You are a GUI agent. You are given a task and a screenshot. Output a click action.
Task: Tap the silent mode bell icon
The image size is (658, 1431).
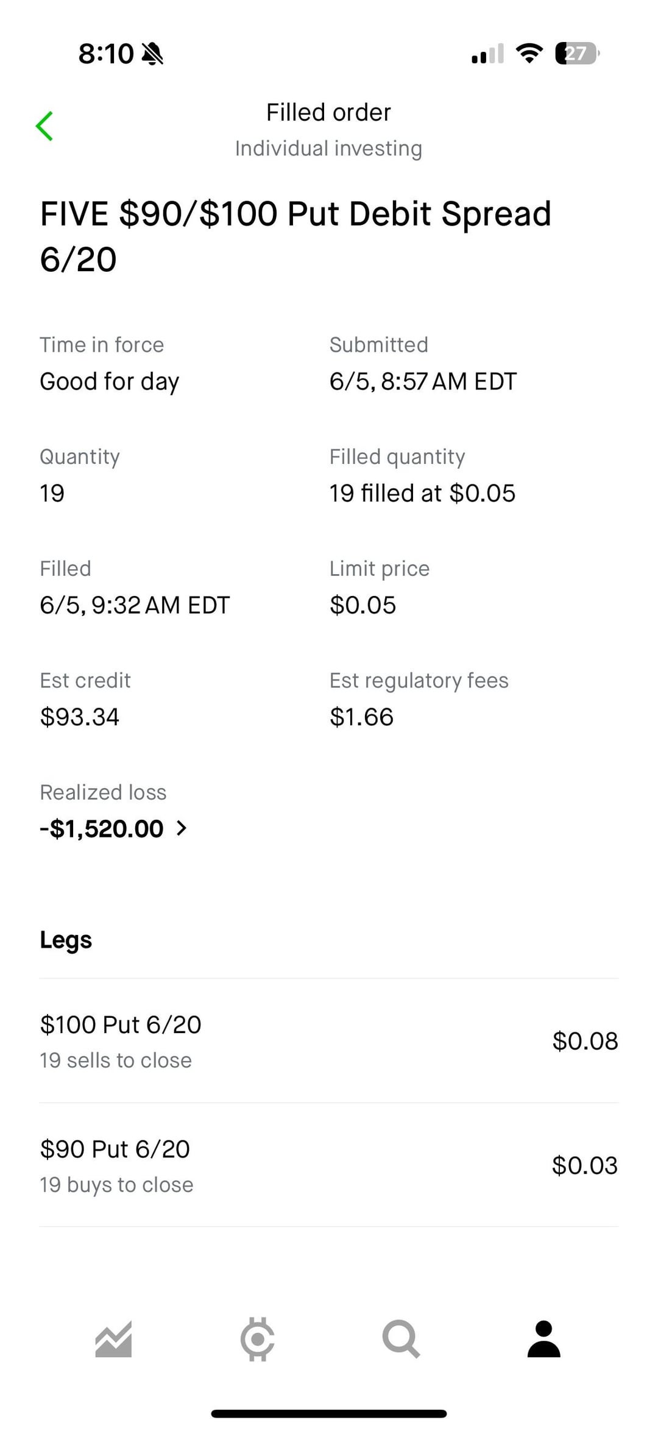(x=152, y=54)
